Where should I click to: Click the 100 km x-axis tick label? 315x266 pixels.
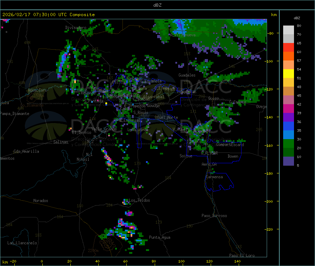181,261
